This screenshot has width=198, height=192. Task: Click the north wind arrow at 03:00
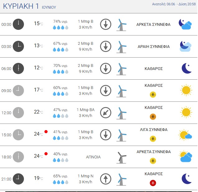pyautogui.click(x=106, y=46)
